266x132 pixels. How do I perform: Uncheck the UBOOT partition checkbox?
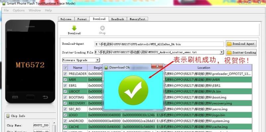point(65,91)
